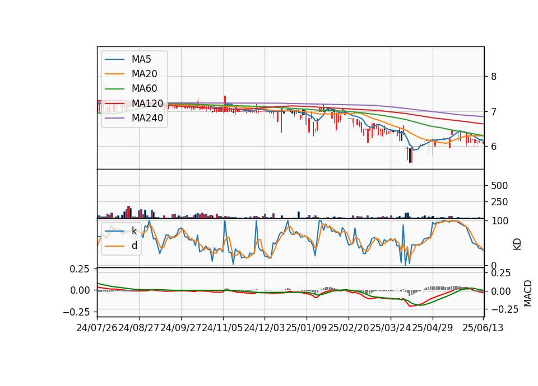Click the left MACD axis value −0.25
The image size is (538, 386).
point(76,312)
